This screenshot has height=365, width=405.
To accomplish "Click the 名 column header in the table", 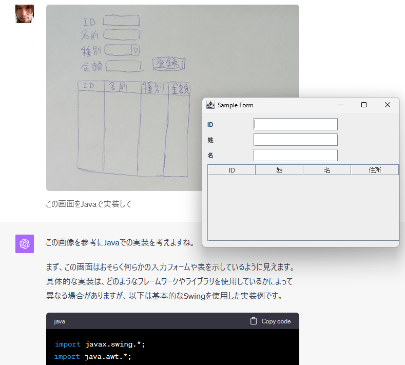I will pos(327,170).
